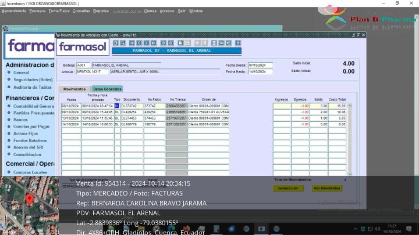Open the Procesos menu
The height and width of the screenshot is (235, 419).
(37, 11)
